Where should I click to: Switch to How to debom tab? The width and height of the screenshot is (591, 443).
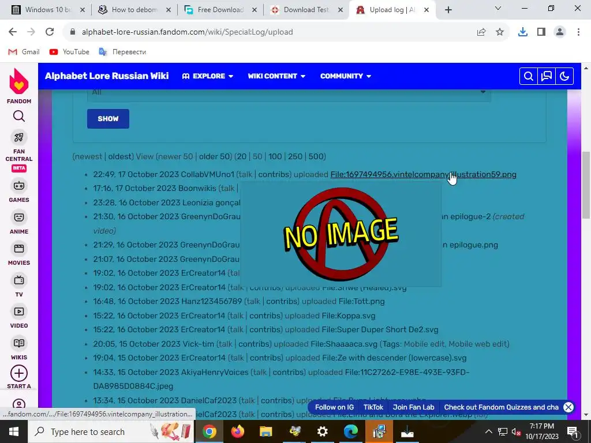point(134,10)
